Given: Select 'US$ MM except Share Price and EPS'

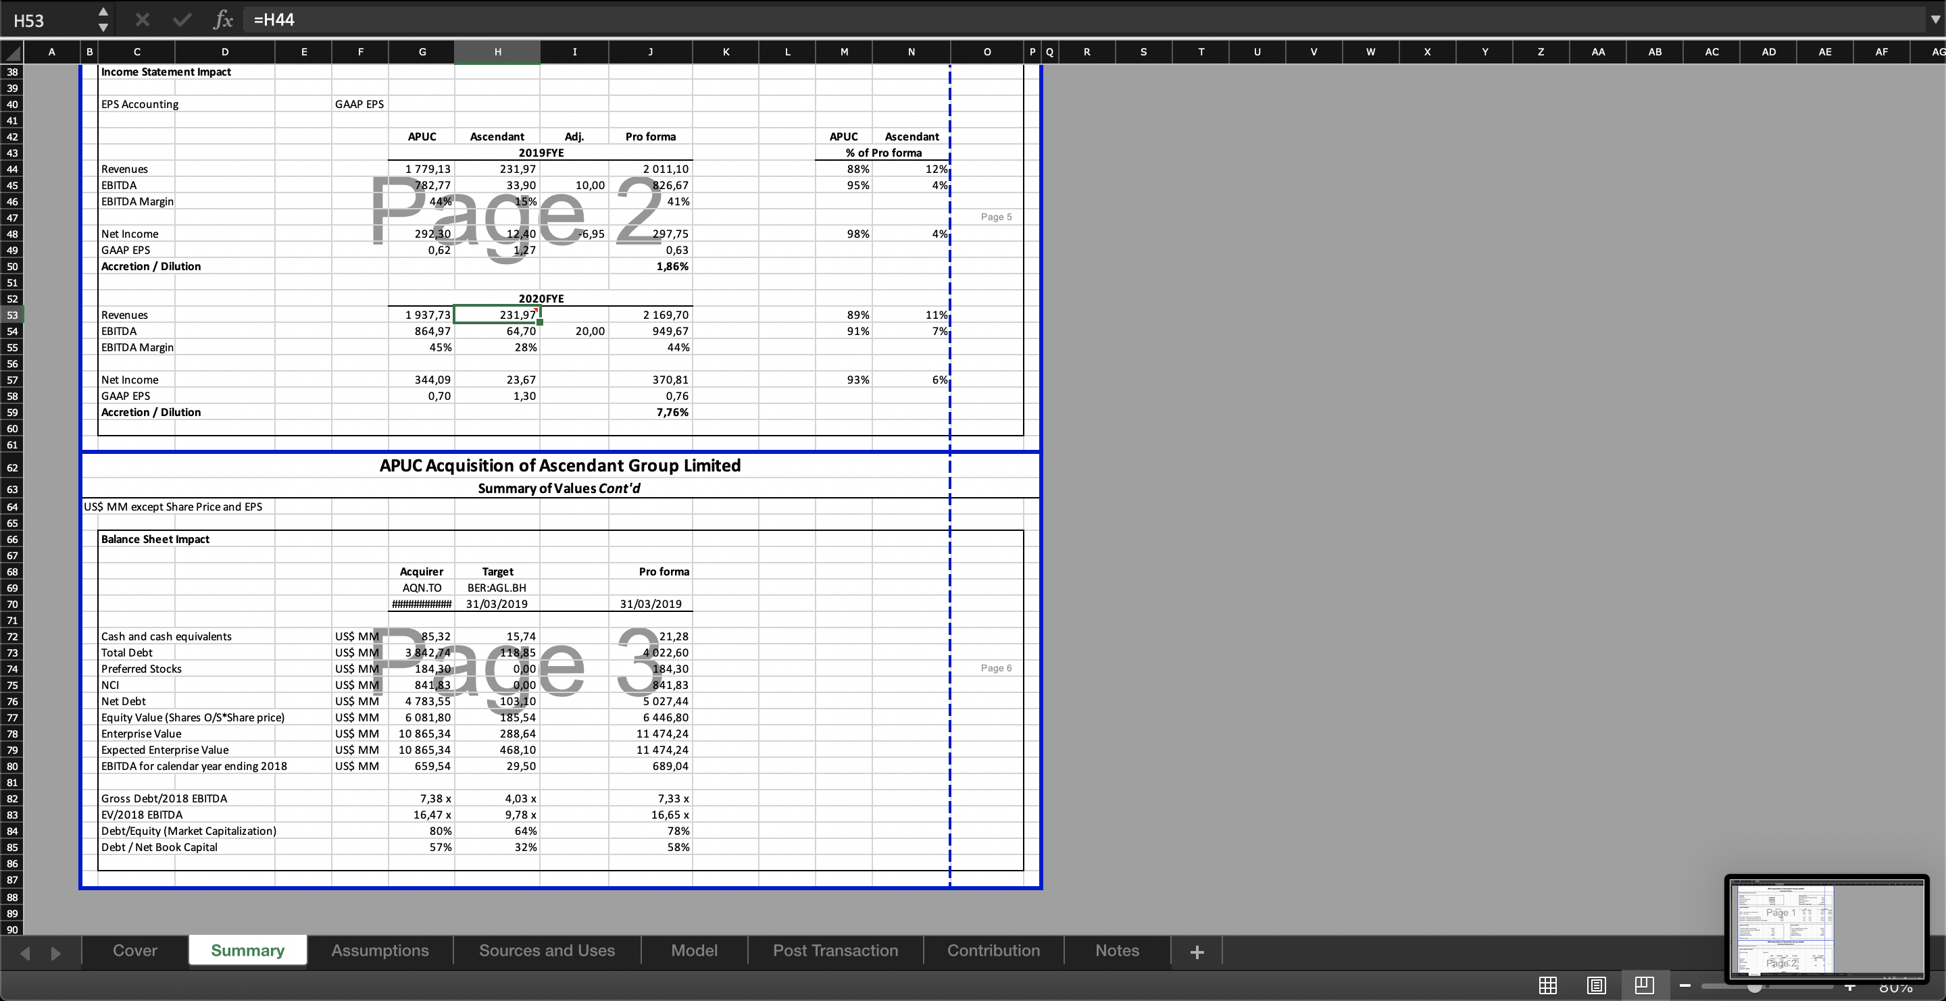Looking at the screenshot, I should point(173,507).
